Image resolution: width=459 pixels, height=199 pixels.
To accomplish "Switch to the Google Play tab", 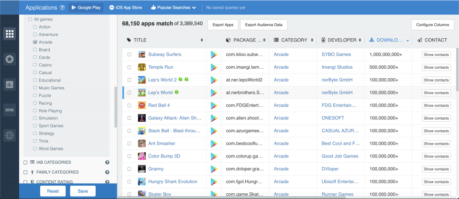I will tap(86, 8).
